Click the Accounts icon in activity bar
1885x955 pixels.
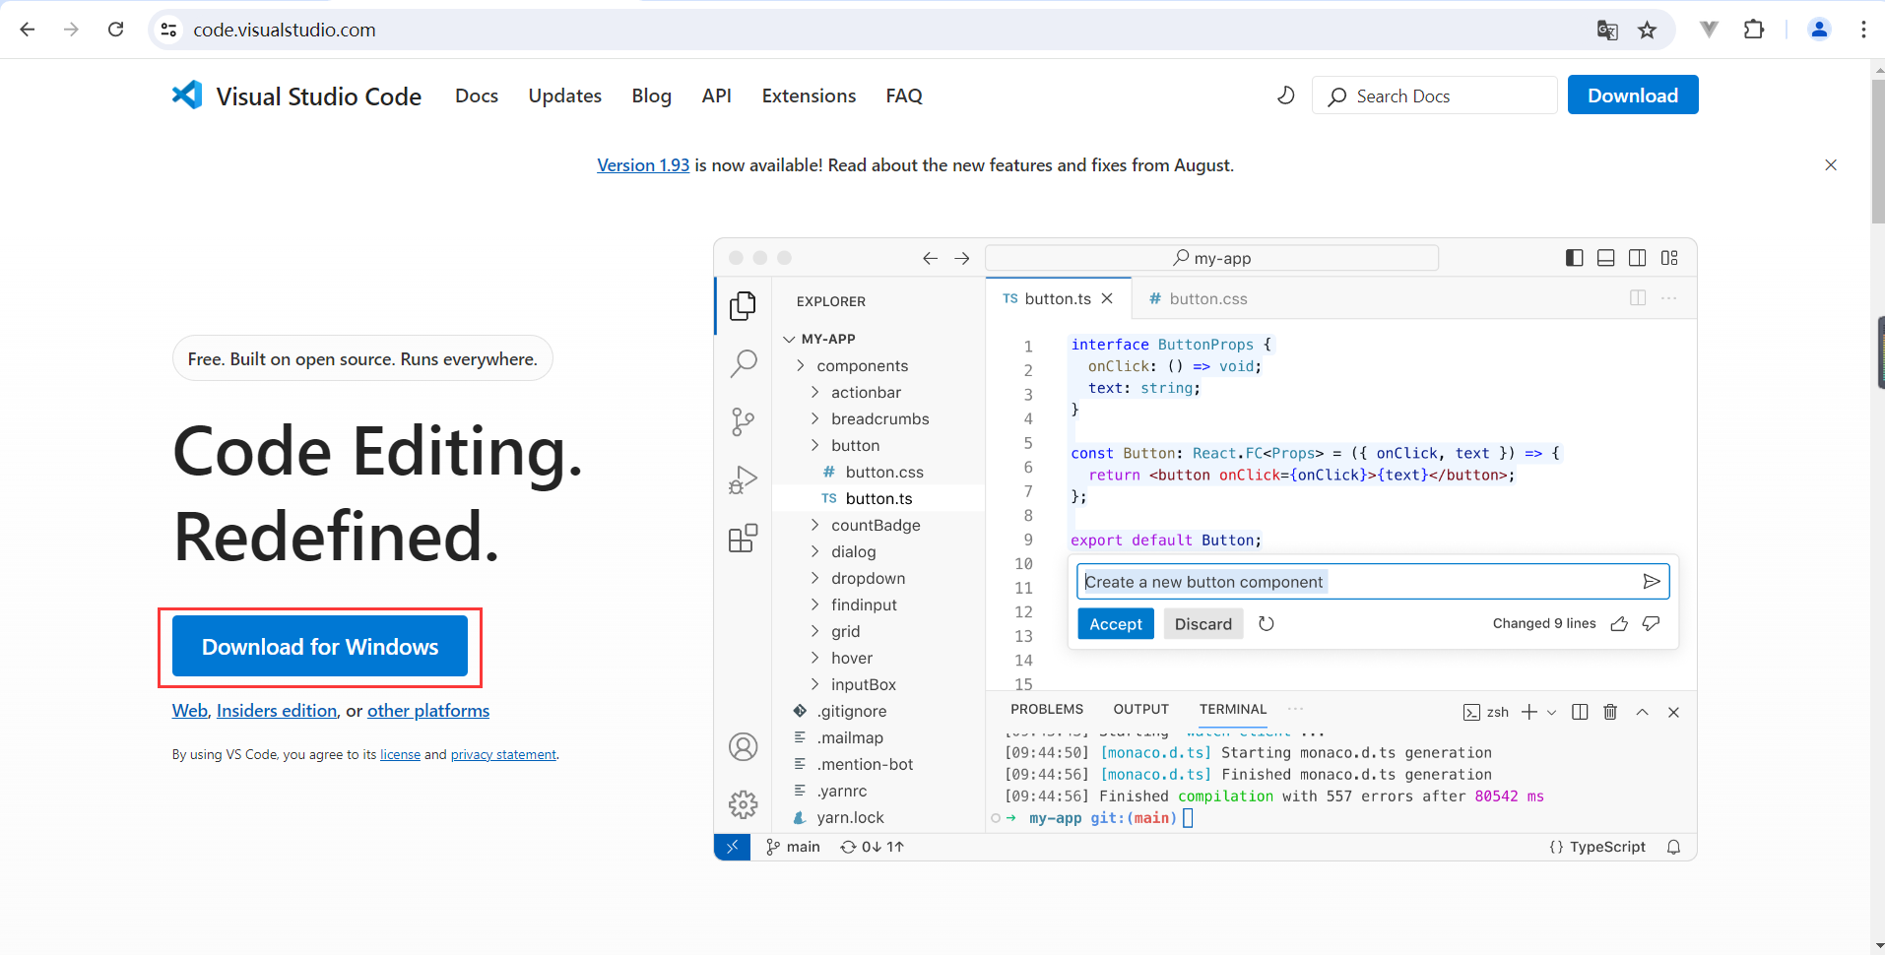coord(744,747)
